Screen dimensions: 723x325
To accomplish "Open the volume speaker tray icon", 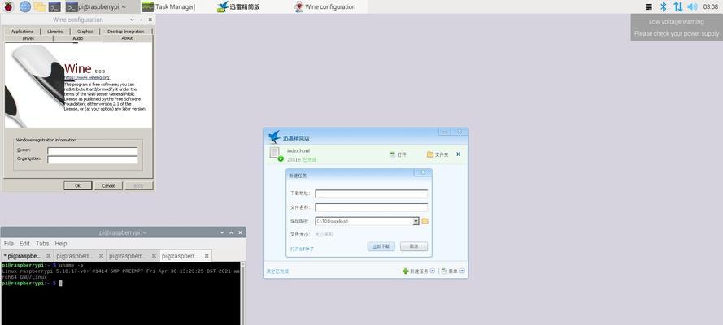I will 692,6.
